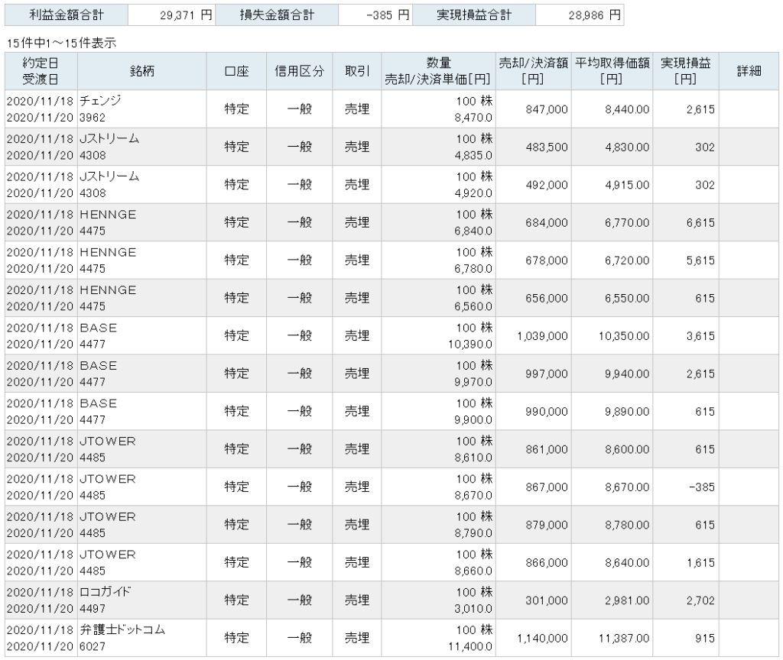
Task: Click the ロコガイド realized profit 2,702
Action: point(700,600)
